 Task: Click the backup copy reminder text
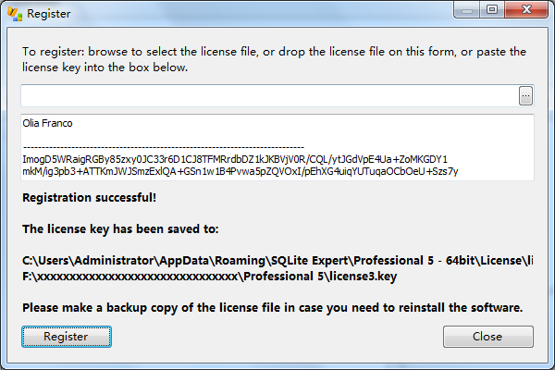[273, 307]
